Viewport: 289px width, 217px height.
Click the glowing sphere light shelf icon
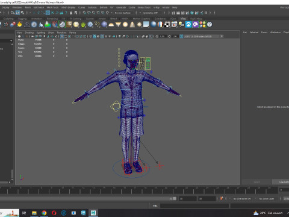[x=125, y=25]
